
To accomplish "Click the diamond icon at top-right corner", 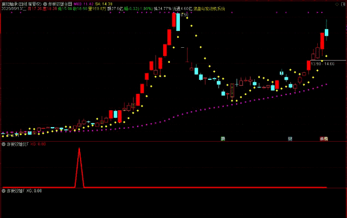I will click(x=337, y=4).
